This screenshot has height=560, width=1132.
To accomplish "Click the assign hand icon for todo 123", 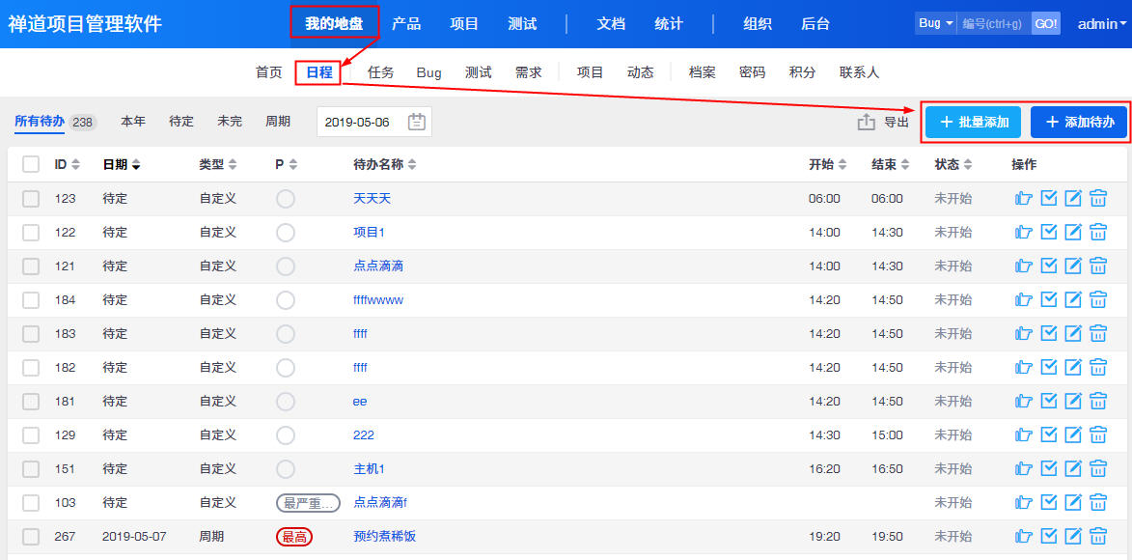I will (x=1024, y=199).
